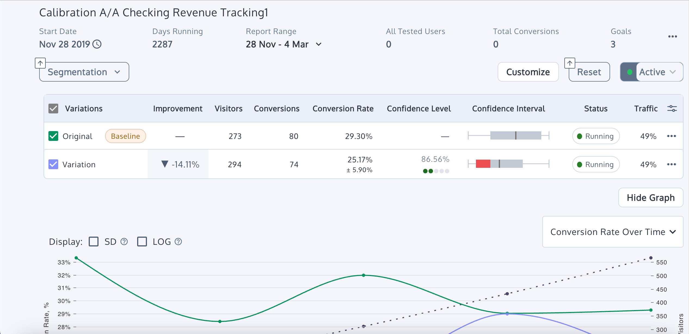Click the table column settings sliders icon
The height and width of the screenshot is (334, 689).
tap(672, 109)
